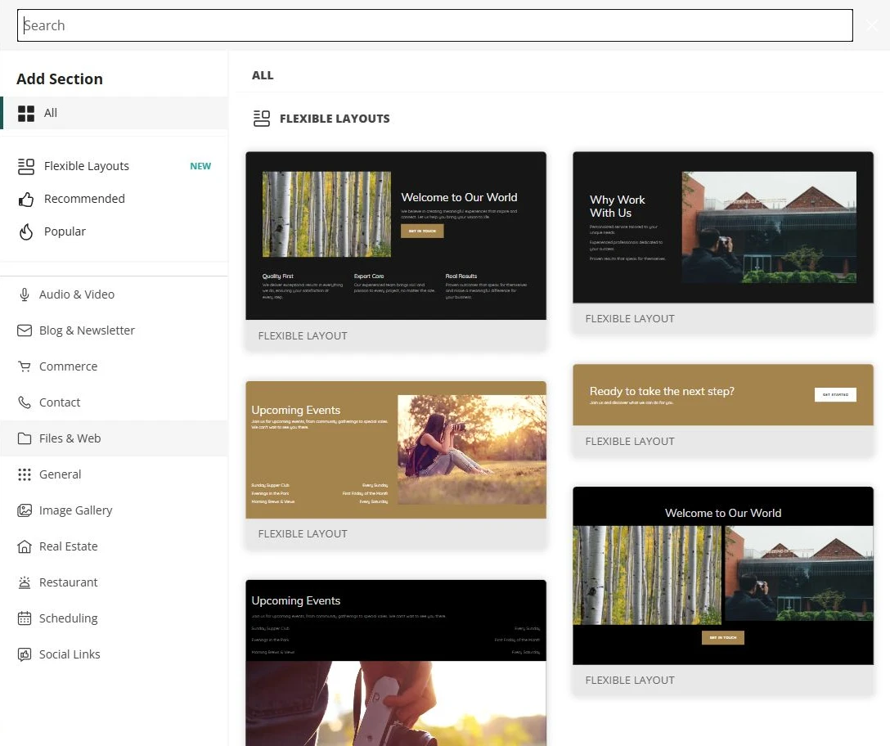The image size is (890, 746).
Task: Click the Flexible Layouts heading icon
Action: (262, 119)
